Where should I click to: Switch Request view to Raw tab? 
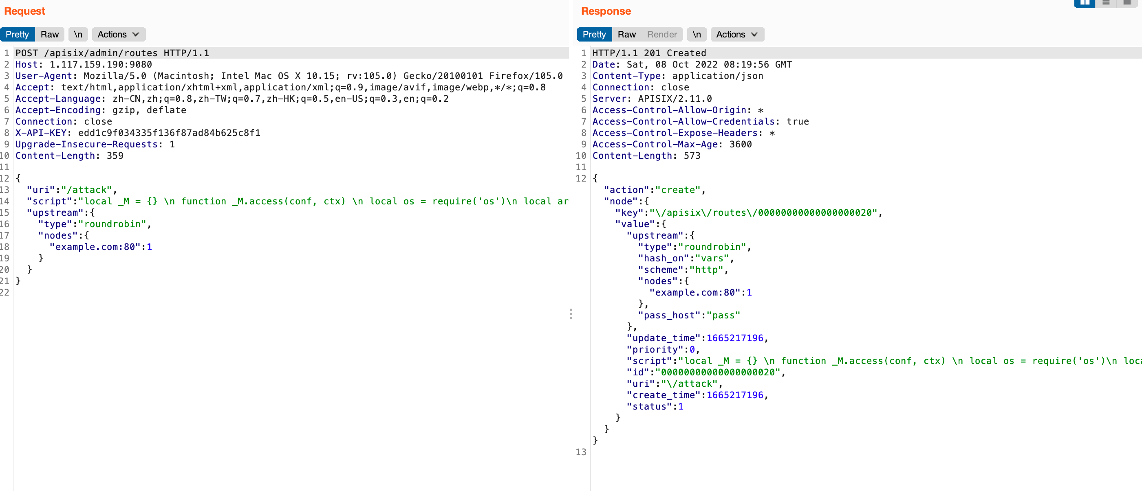[49, 35]
